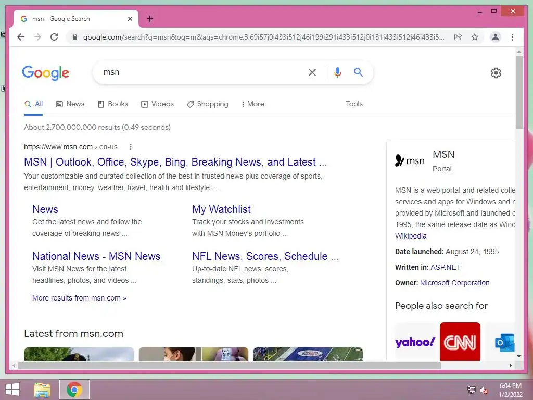
Task: Open the first Latest from msn.com thumbnail
Action: tap(79, 354)
